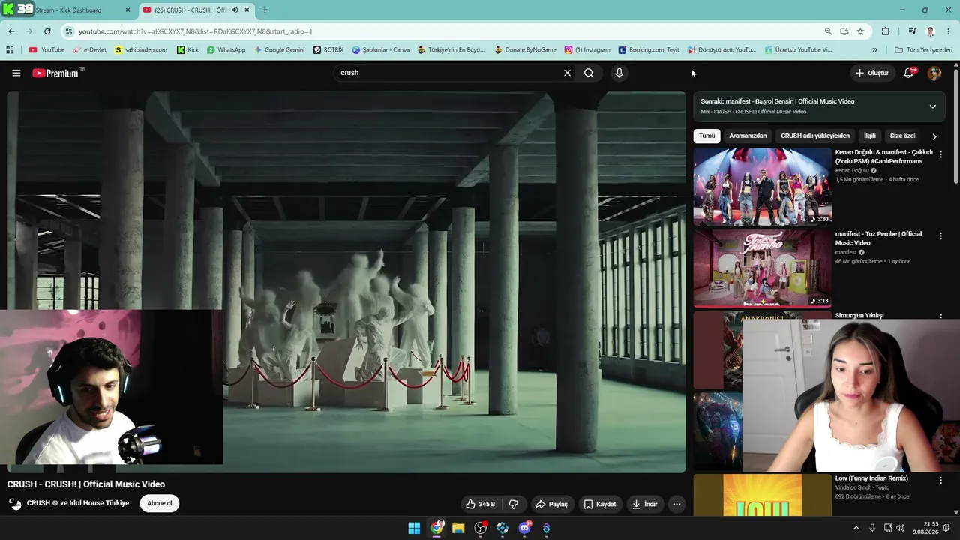The width and height of the screenshot is (960, 540).
Task: Open Kenan Doğulu & manifest video thumbnail
Action: [762, 187]
